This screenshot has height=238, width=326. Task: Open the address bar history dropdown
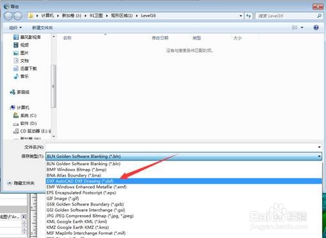(241, 16)
